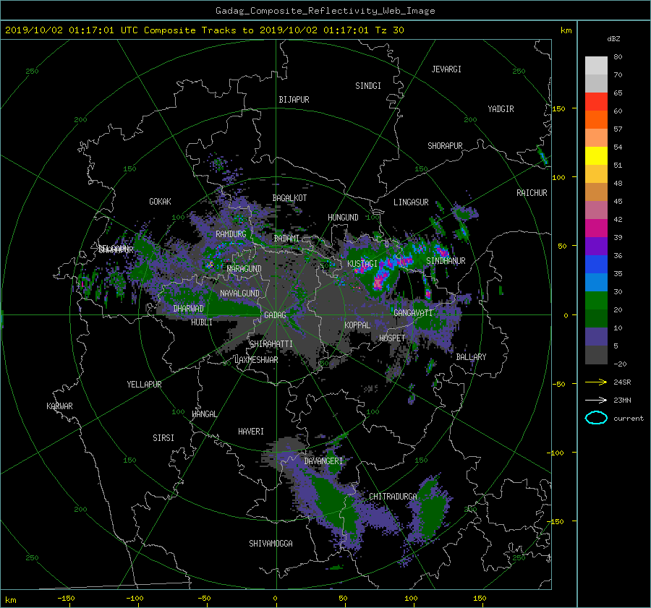Click the dark grey 5 dBZ swatch
Image resolution: width=651 pixels, height=608 pixels.
point(596,354)
